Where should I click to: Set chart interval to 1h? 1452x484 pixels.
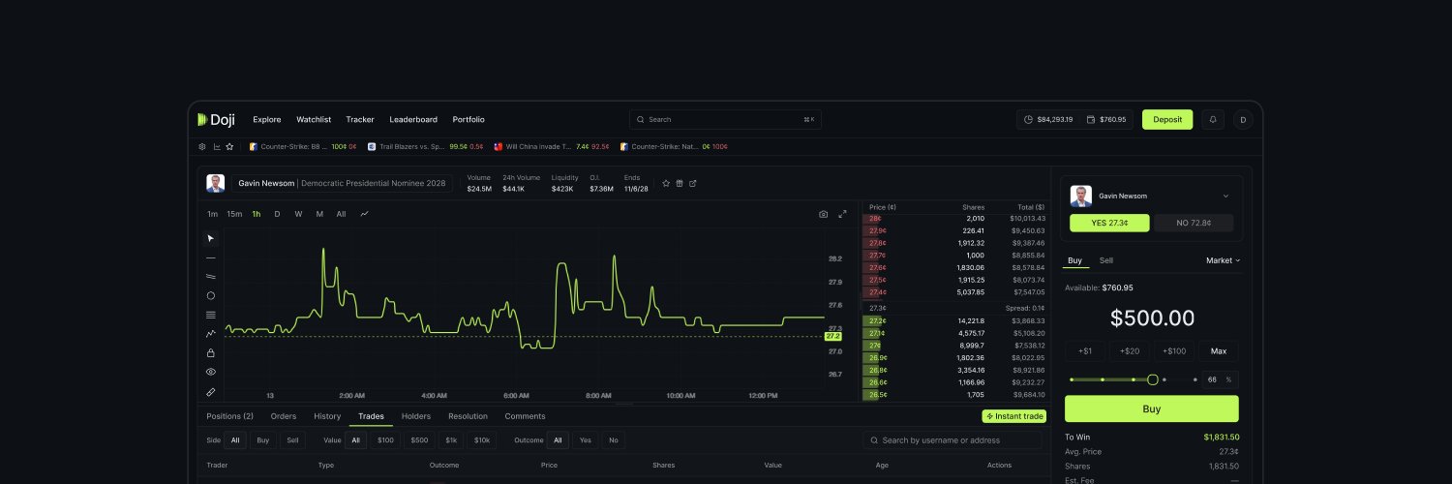[257, 214]
